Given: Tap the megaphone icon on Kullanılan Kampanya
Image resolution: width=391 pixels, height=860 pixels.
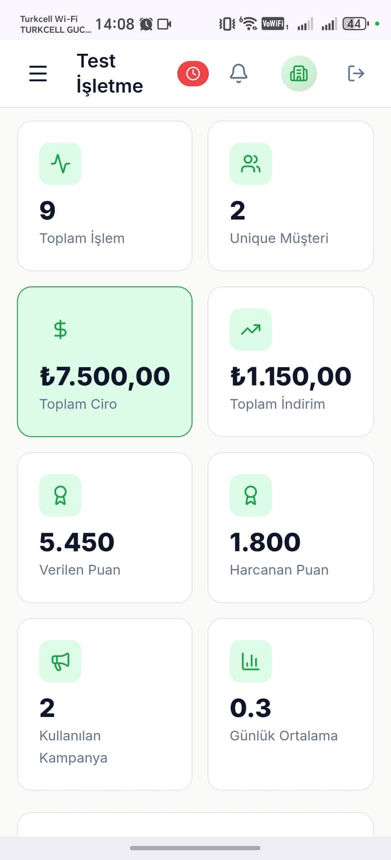Looking at the screenshot, I should pyautogui.click(x=60, y=661).
